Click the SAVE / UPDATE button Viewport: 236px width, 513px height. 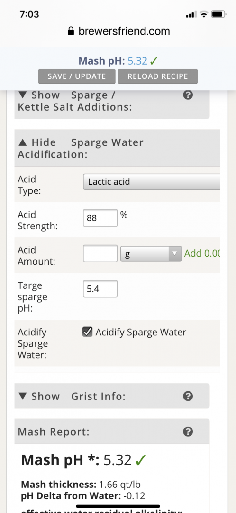click(x=77, y=76)
